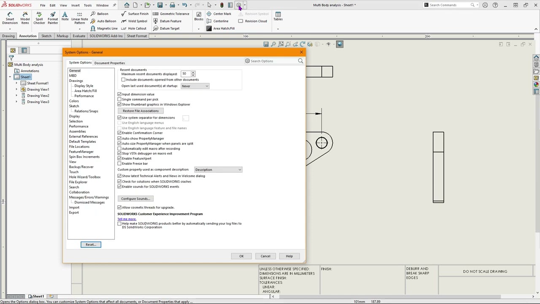Check Include documents opened from other documents
The image size is (540, 304).
click(123, 79)
